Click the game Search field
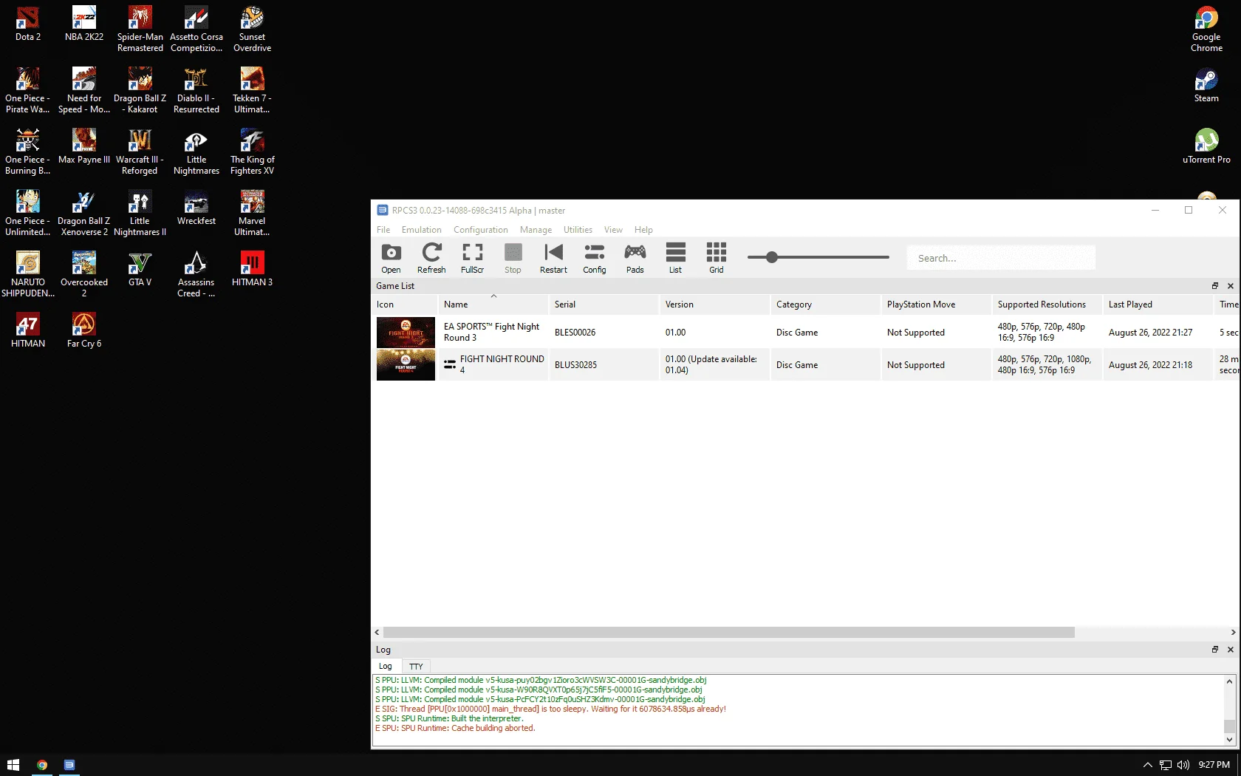The image size is (1241, 776). (1001, 258)
